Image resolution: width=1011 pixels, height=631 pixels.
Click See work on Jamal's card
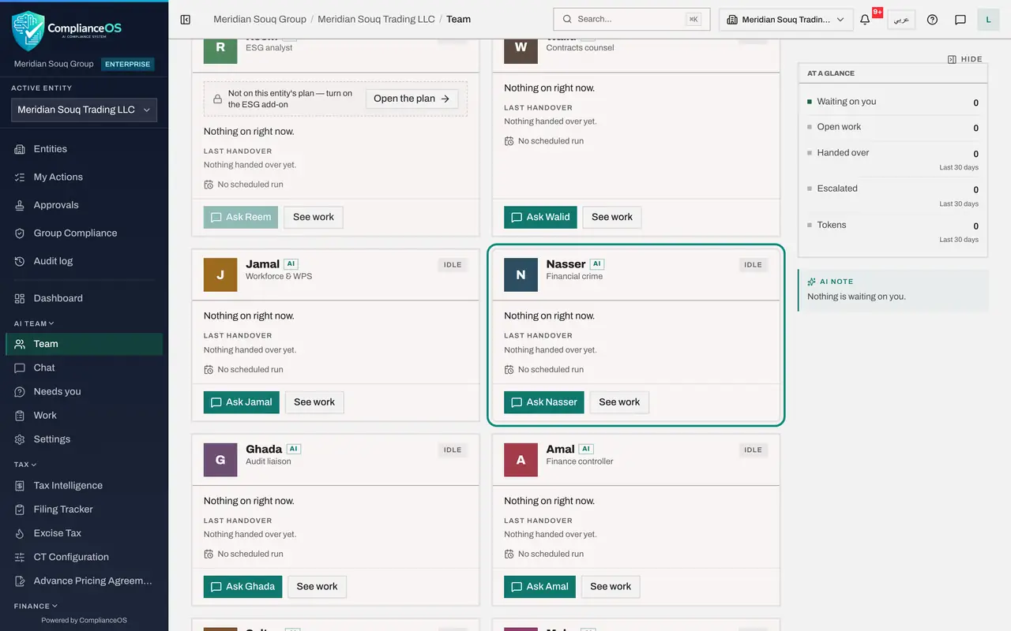(314, 402)
